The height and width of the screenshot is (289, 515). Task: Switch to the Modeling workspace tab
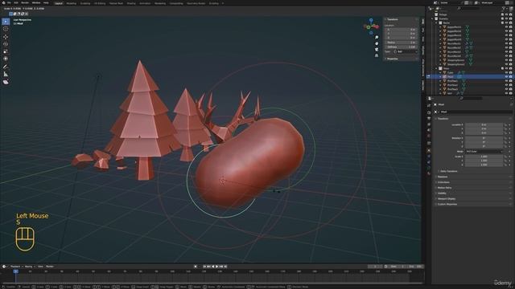coord(72,3)
